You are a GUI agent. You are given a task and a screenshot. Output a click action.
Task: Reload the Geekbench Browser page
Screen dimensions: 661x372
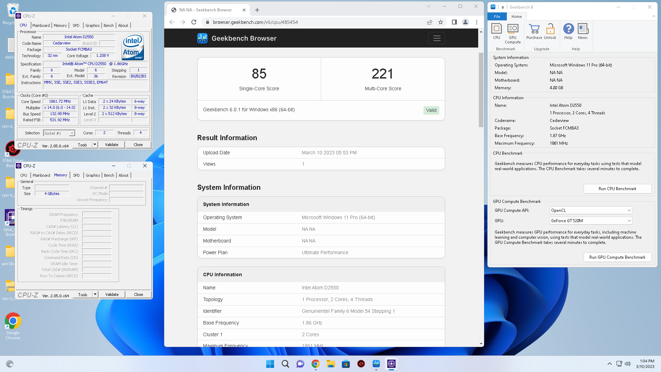pos(194,22)
